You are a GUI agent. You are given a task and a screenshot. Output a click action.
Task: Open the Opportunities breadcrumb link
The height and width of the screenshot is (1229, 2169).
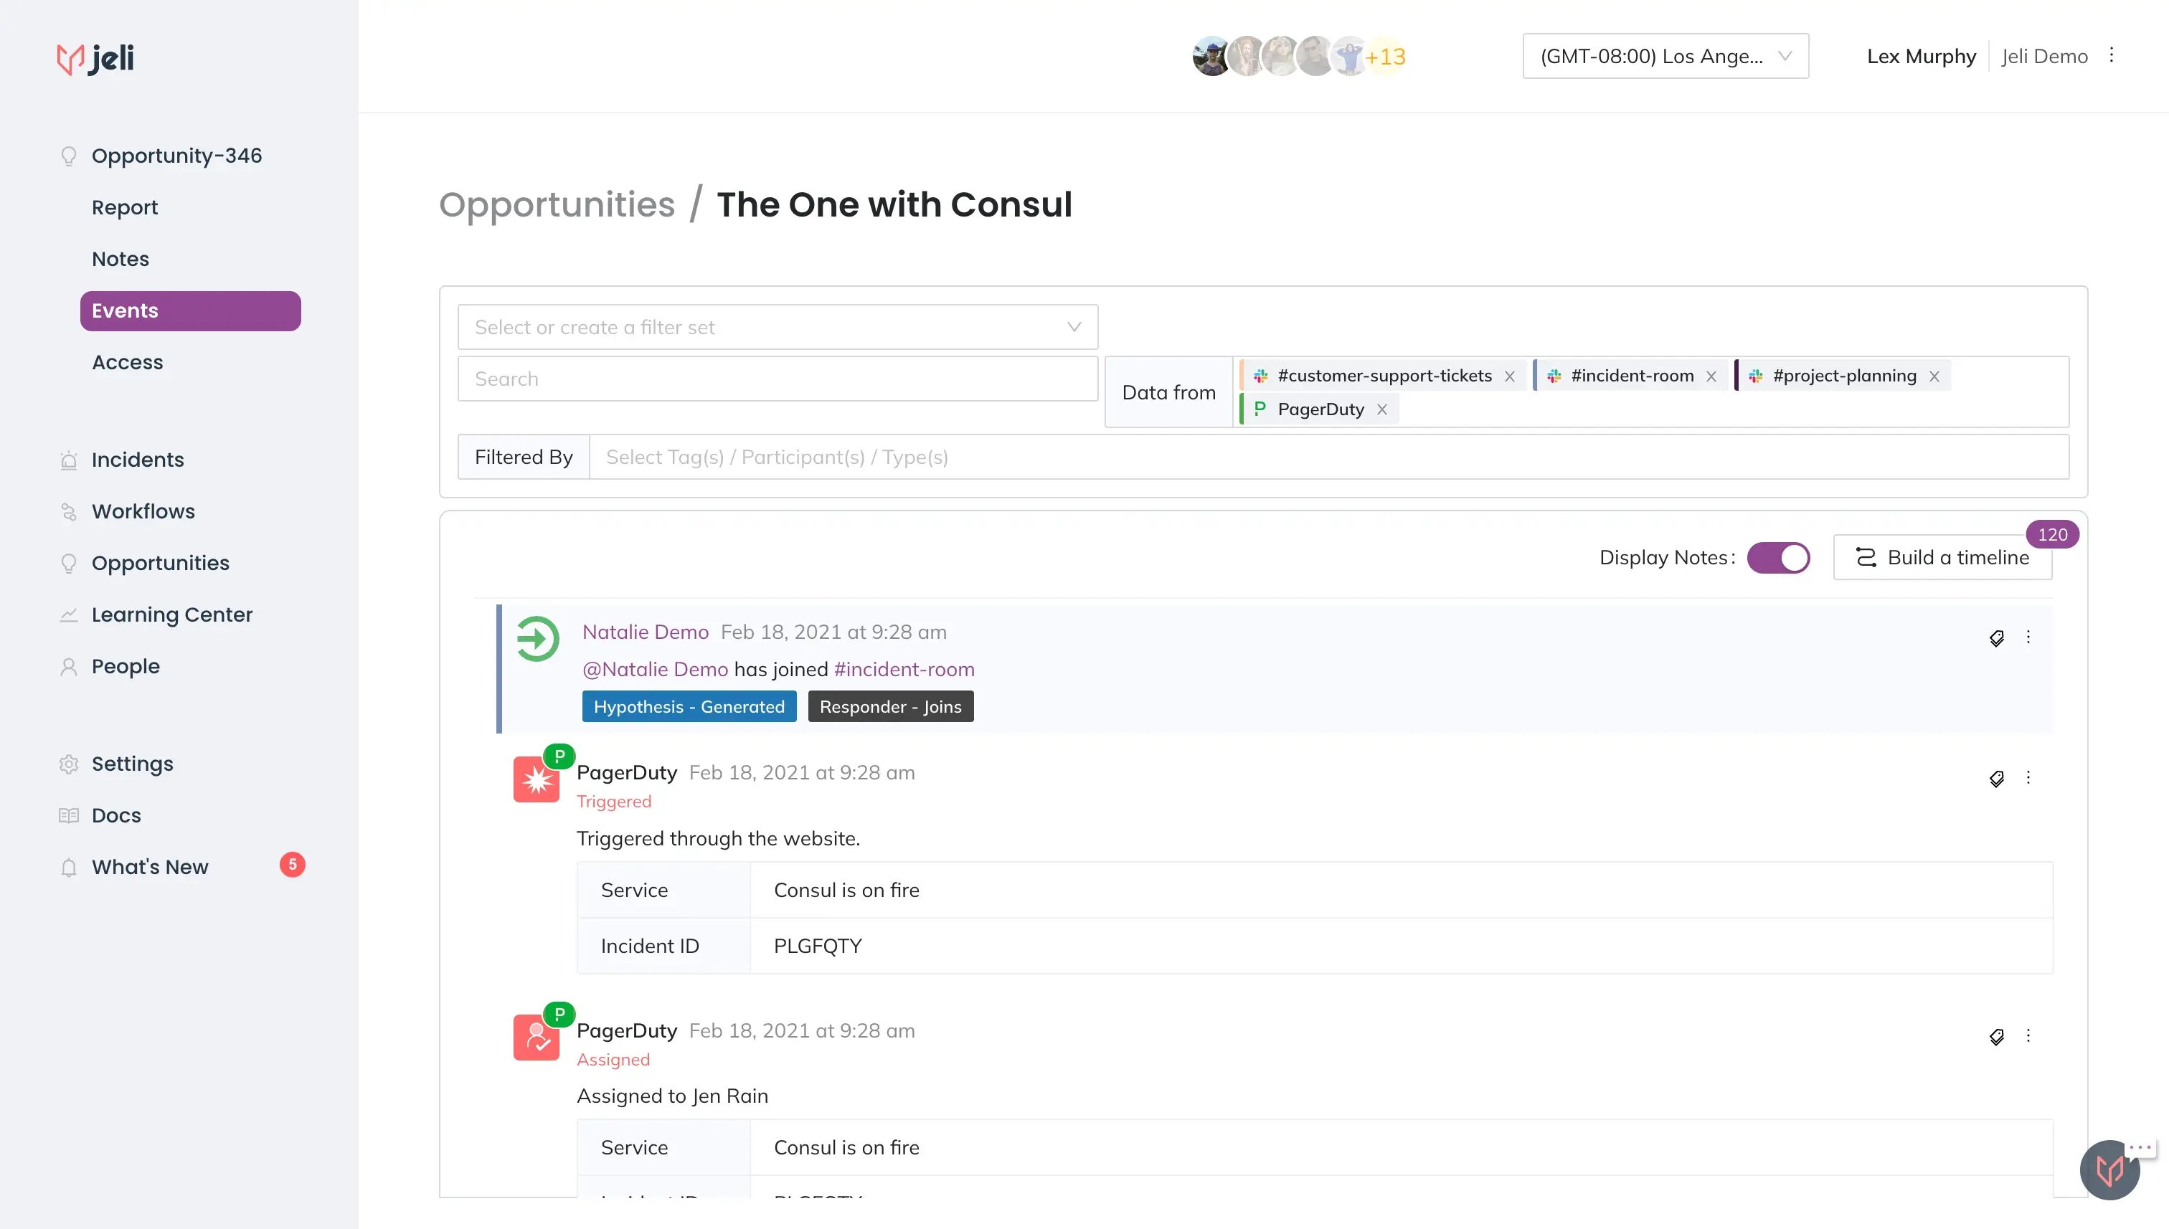point(557,204)
